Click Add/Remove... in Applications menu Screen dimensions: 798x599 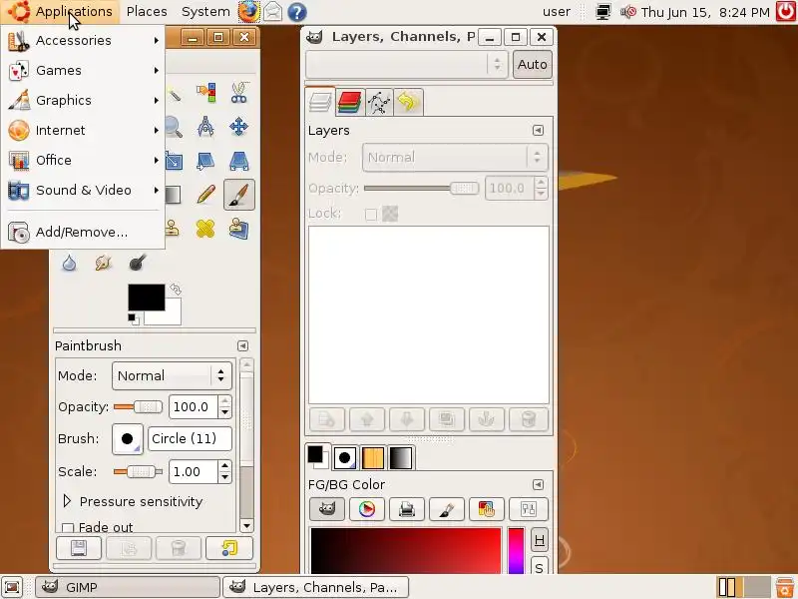pyautogui.click(x=83, y=233)
